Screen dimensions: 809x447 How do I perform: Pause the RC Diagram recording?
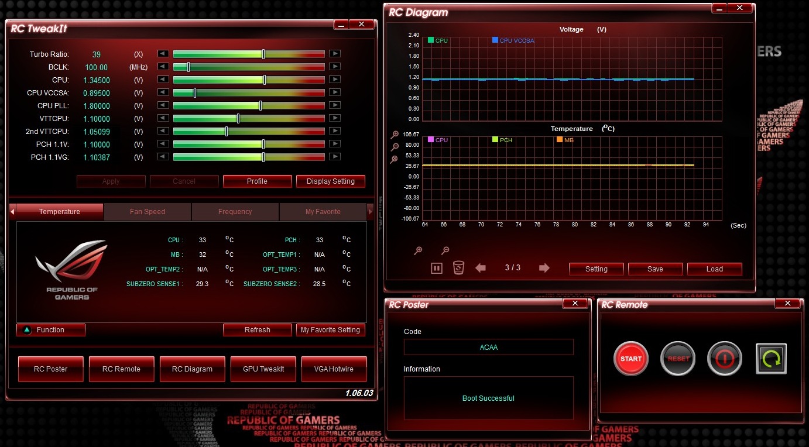pos(437,268)
